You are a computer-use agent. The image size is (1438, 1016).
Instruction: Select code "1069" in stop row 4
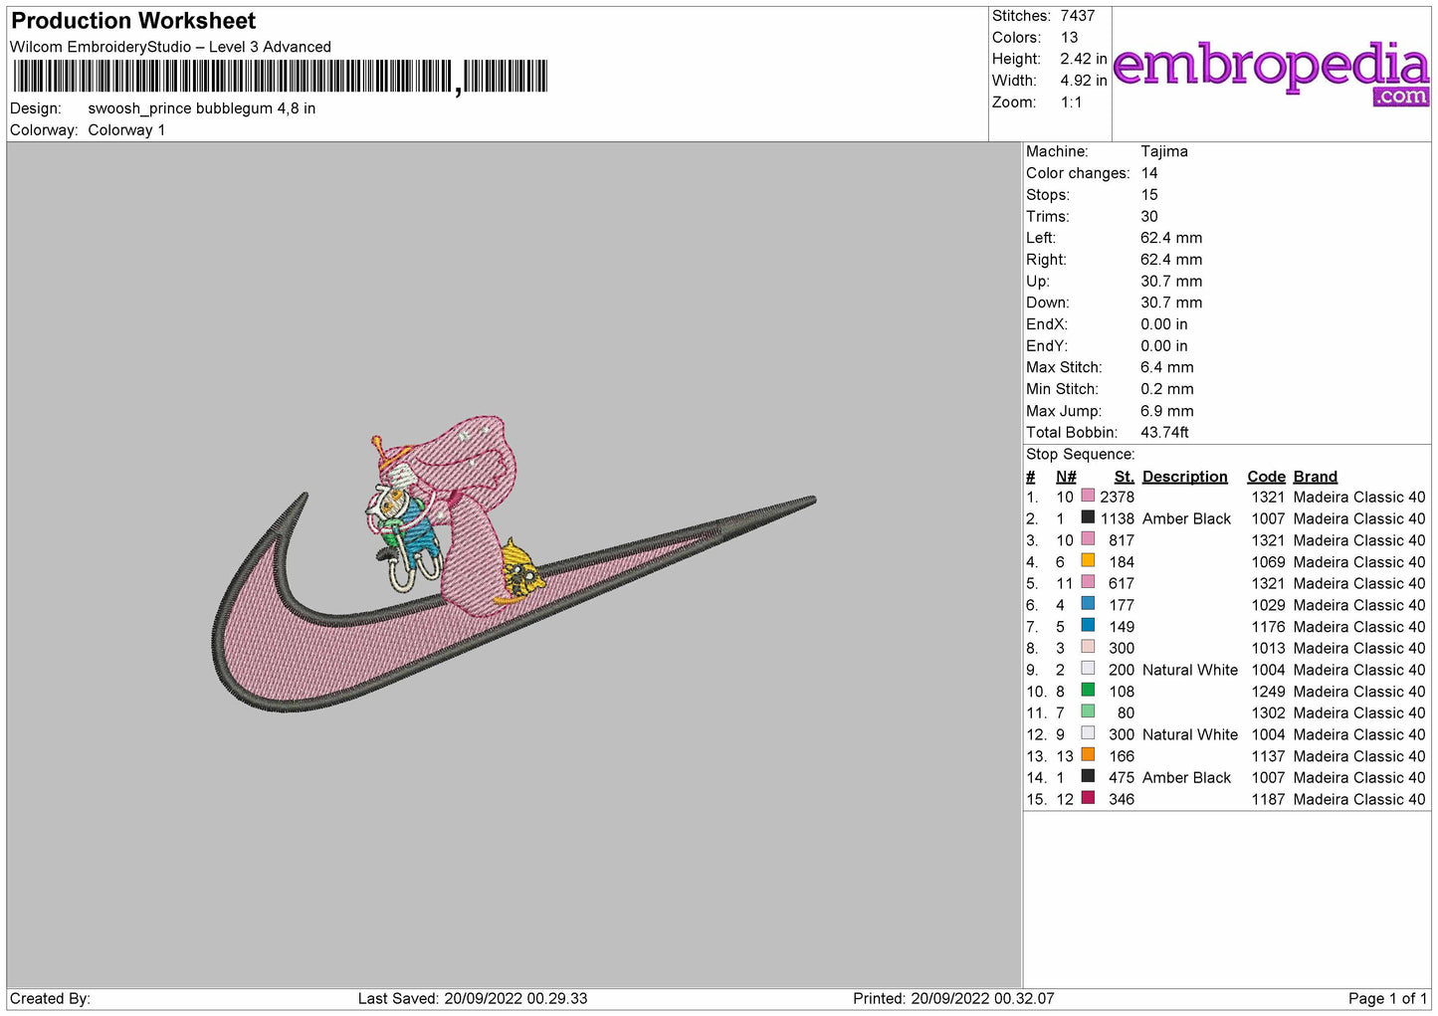[x=1268, y=562]
